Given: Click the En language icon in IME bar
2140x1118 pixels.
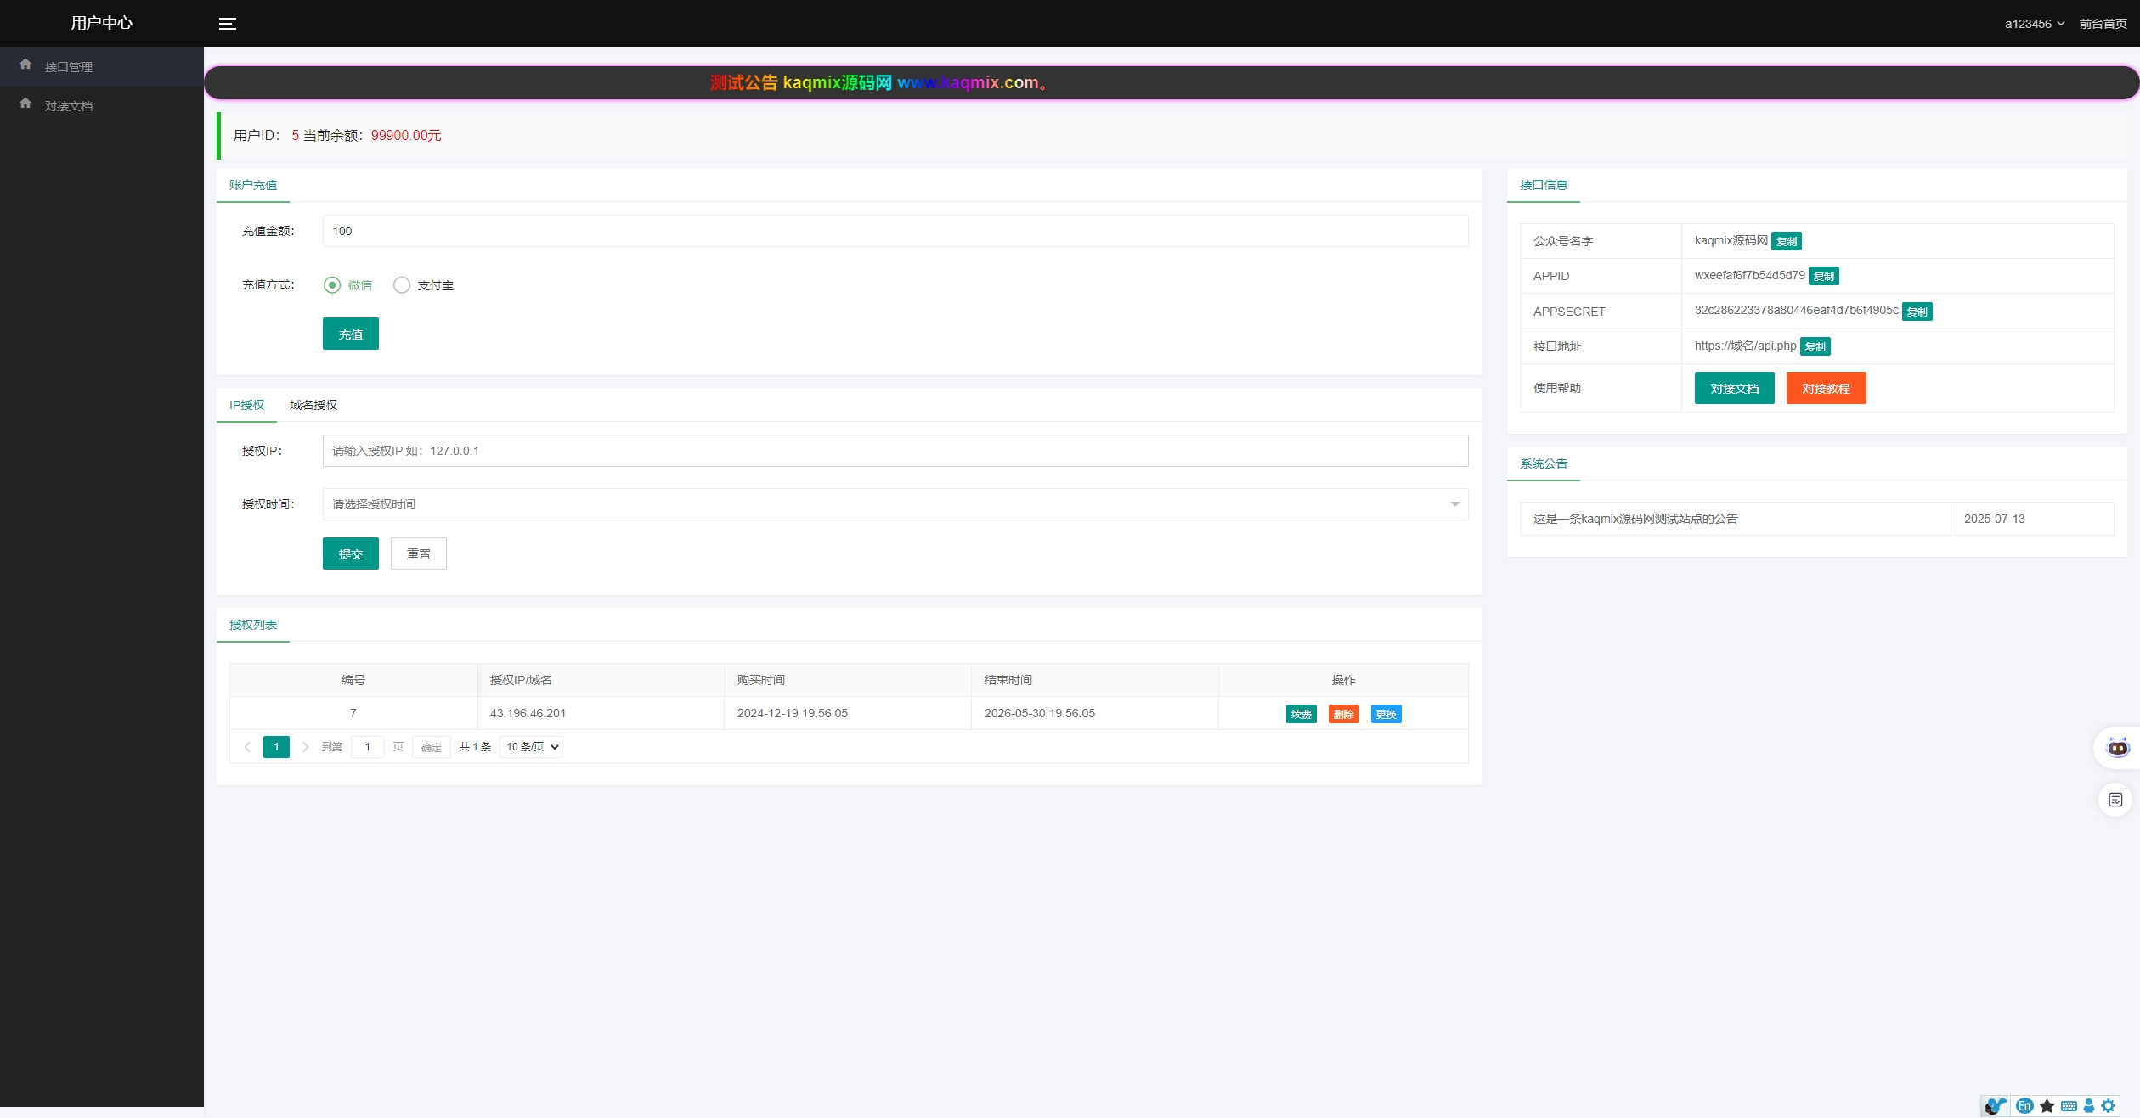Looking at the screenshot, I should pyautogui.click(x=2024, y=1105).
